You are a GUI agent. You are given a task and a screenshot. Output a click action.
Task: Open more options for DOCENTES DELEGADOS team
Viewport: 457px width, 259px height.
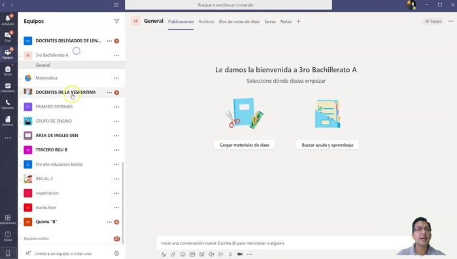pyautogui.click(x=109, y=41)
